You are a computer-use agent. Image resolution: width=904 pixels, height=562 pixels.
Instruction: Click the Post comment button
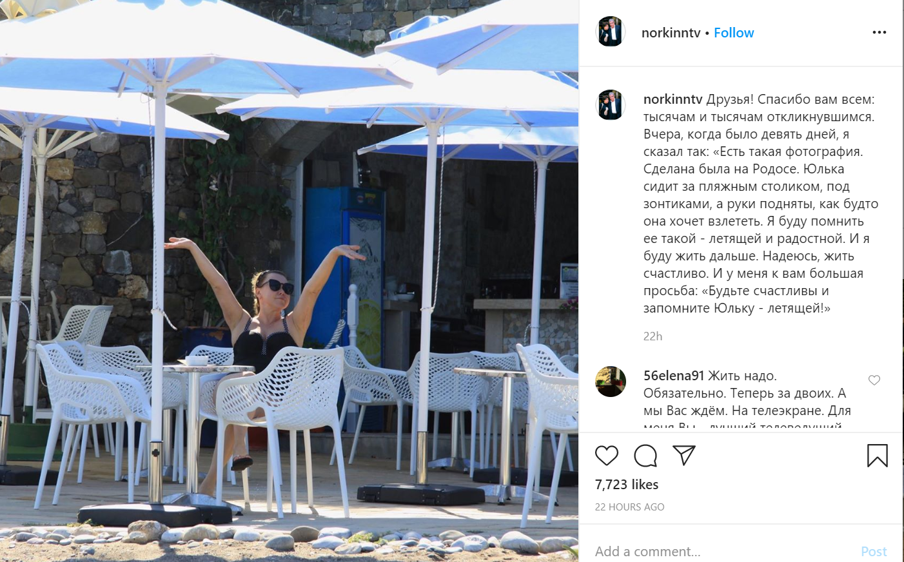tap(874, 552)
